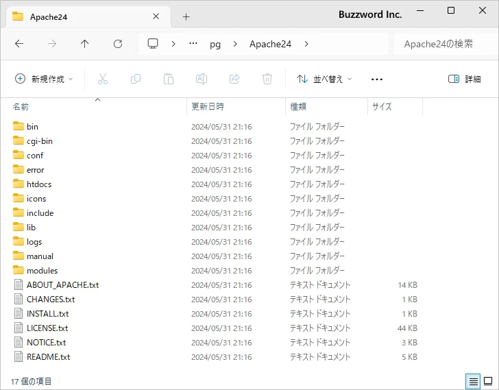
Task: Open the toolbar See more menu
Action: pyautogui.click(x=377, y=80)
